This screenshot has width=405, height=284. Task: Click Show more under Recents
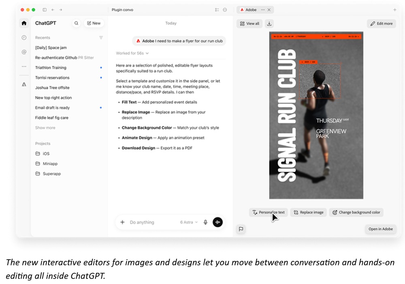tap(45, 128)
